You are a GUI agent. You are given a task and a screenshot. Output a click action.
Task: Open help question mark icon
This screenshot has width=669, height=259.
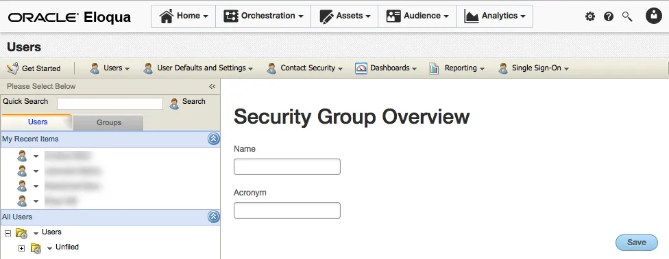click(x=609, y=16)
